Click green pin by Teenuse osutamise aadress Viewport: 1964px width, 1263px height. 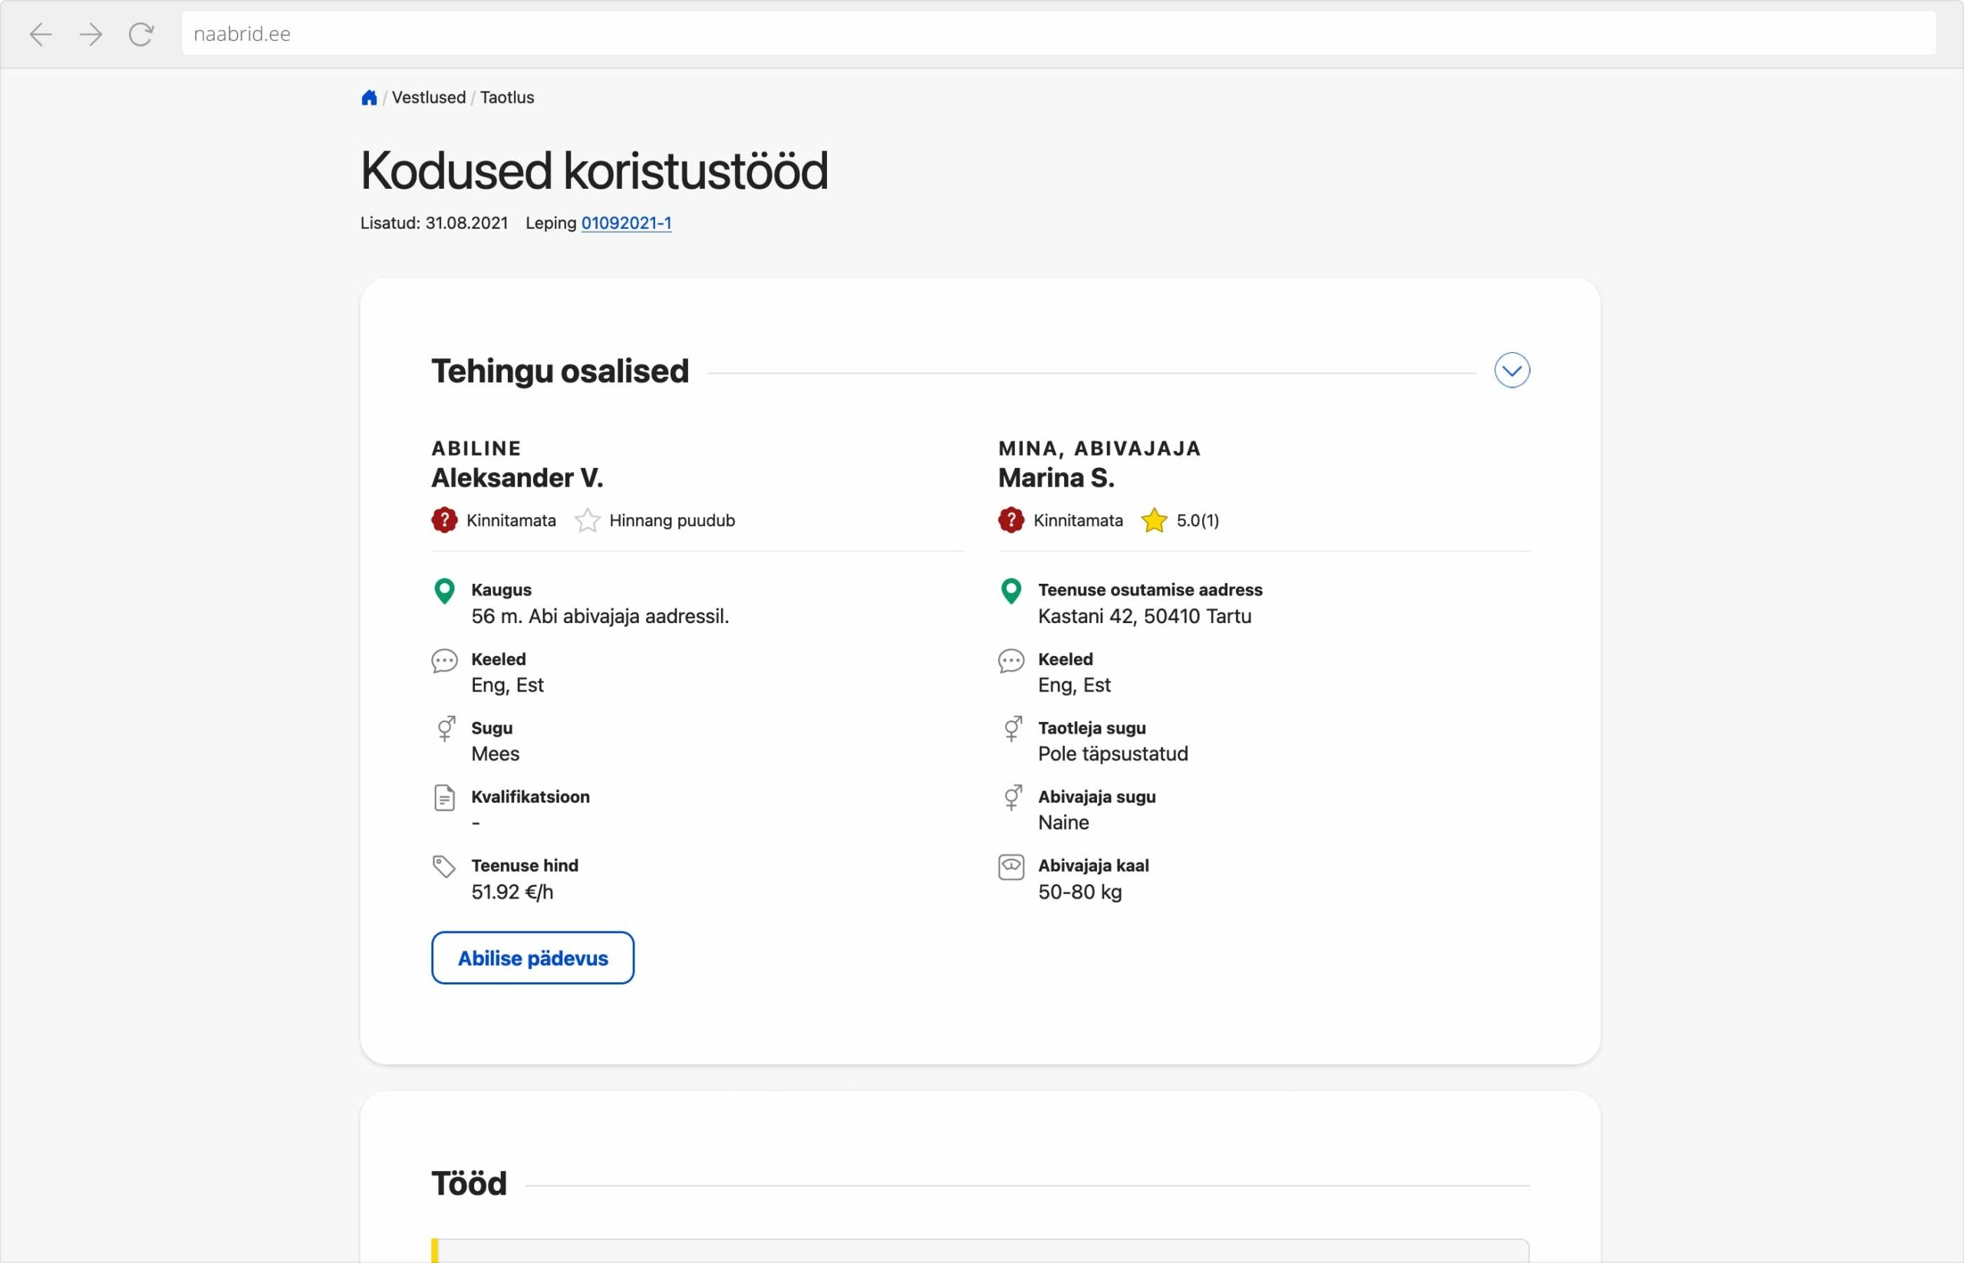(1010, 591)
